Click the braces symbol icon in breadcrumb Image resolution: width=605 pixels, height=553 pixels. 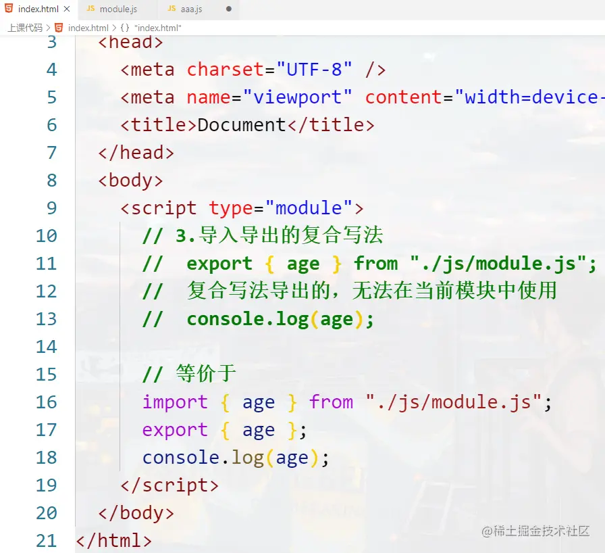click(125, 28)
